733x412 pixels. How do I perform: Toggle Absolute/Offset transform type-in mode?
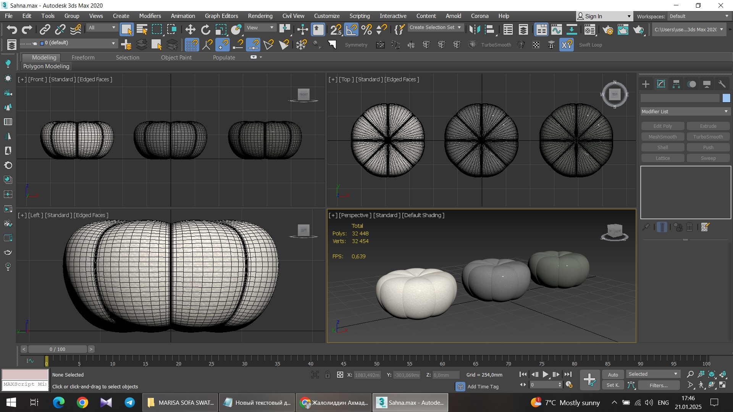click(340, 375)
